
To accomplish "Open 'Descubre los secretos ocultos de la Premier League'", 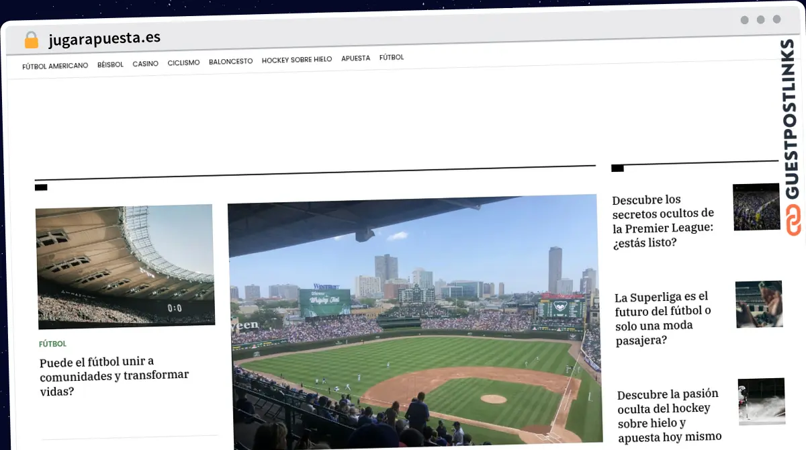I will coord(663,221).
